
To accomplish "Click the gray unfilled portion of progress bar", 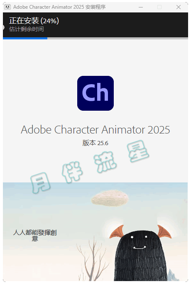I will (118, 38).
